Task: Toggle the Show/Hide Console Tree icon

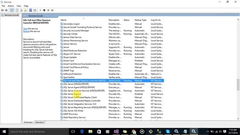Action: tap(12, 10)
